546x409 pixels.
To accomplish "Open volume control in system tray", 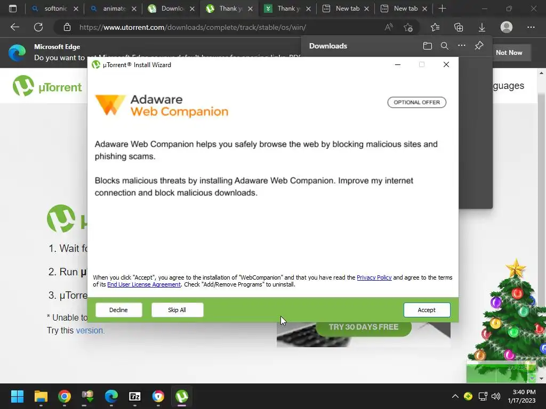I will coord(495,396).
